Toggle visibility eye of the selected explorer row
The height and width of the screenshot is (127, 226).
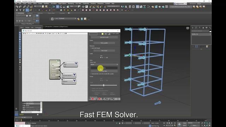[23, 103]
